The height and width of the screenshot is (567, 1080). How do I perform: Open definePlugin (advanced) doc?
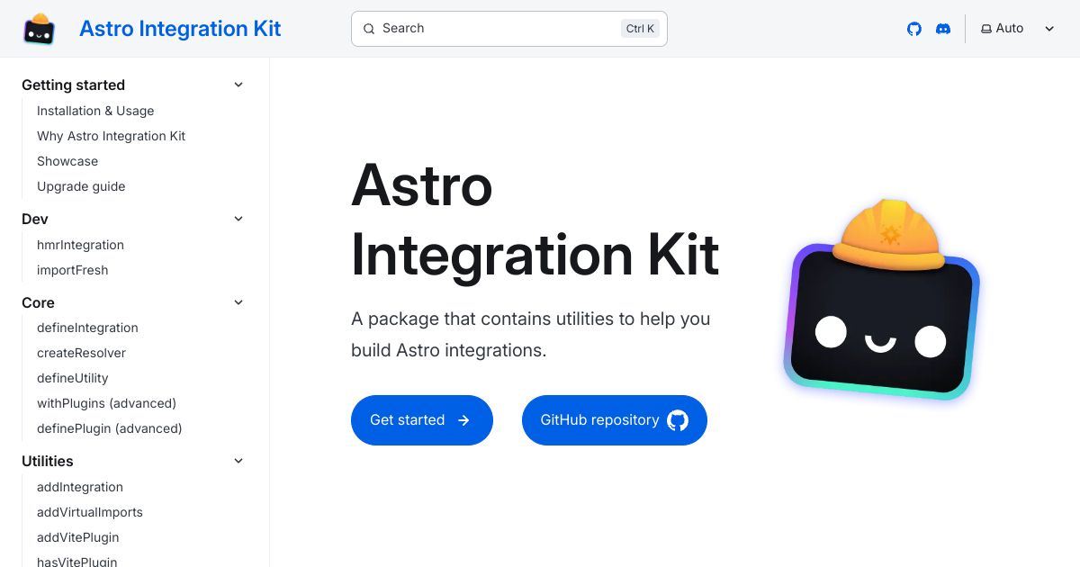point(110,428)
